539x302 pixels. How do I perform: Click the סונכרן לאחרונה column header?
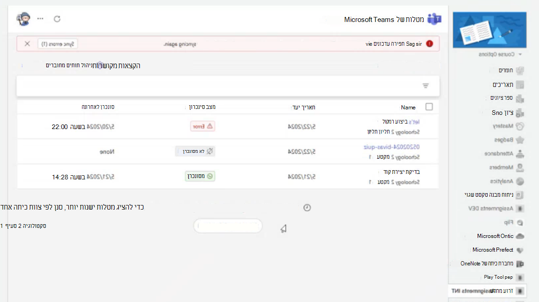[98, 107]
